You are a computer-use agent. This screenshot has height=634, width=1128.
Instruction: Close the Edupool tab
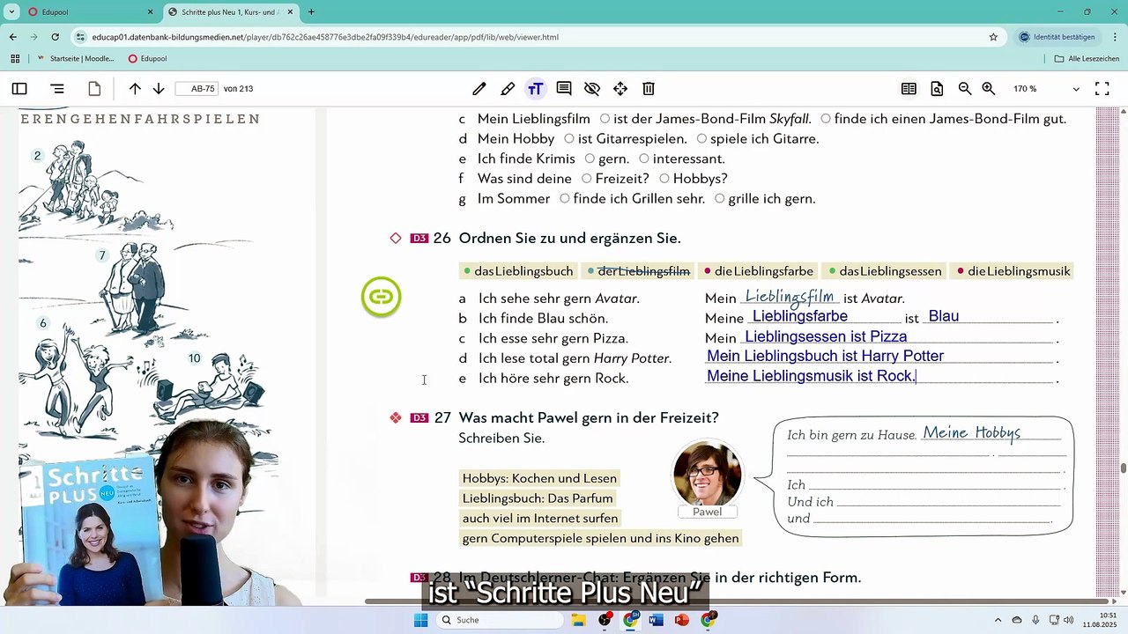[150, 12]
